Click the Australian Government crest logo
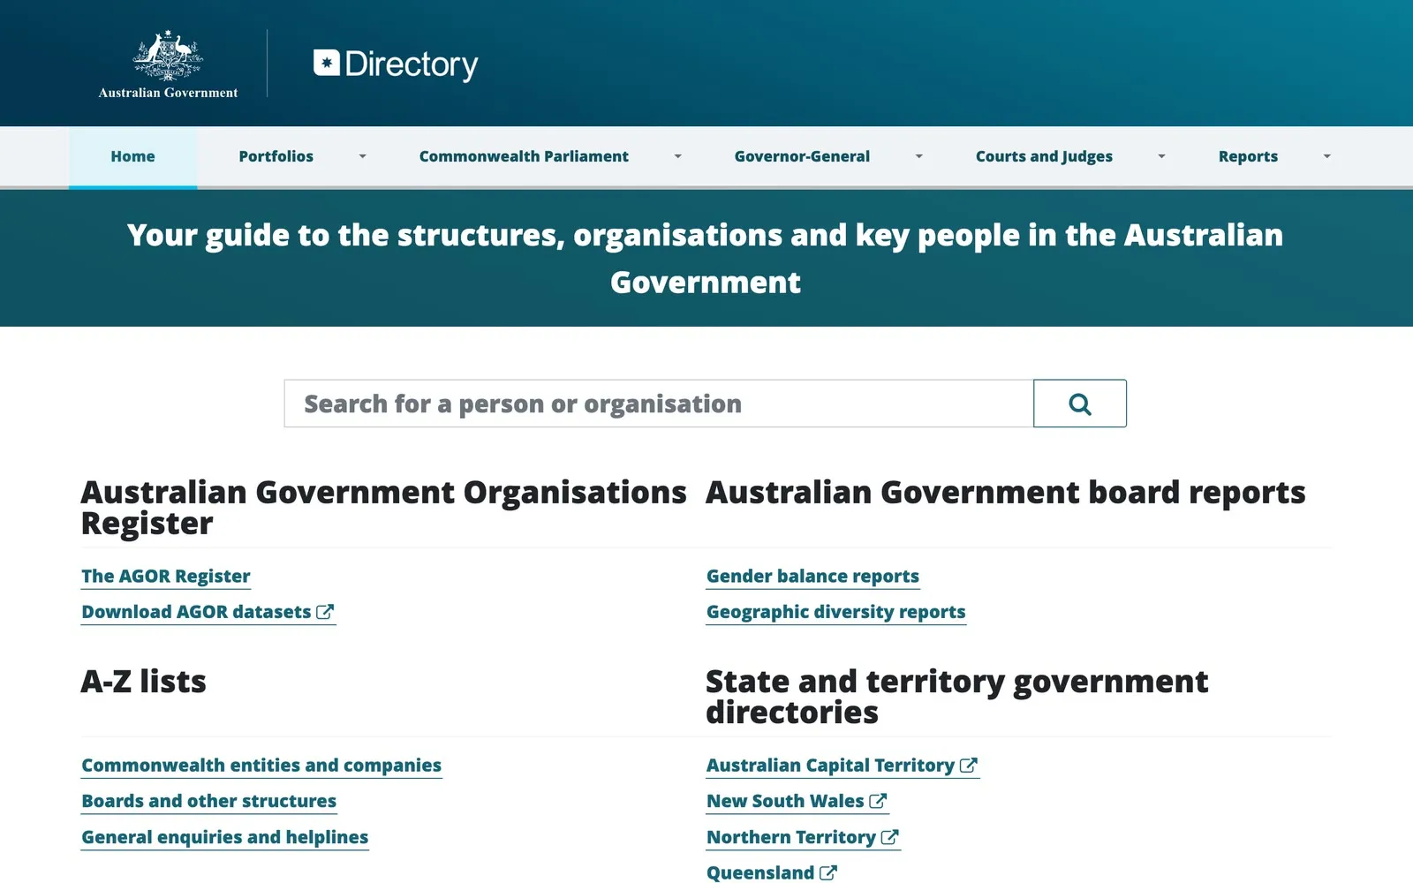The height and width of the screenshot is (883, 1413). (x=168, y=64)
